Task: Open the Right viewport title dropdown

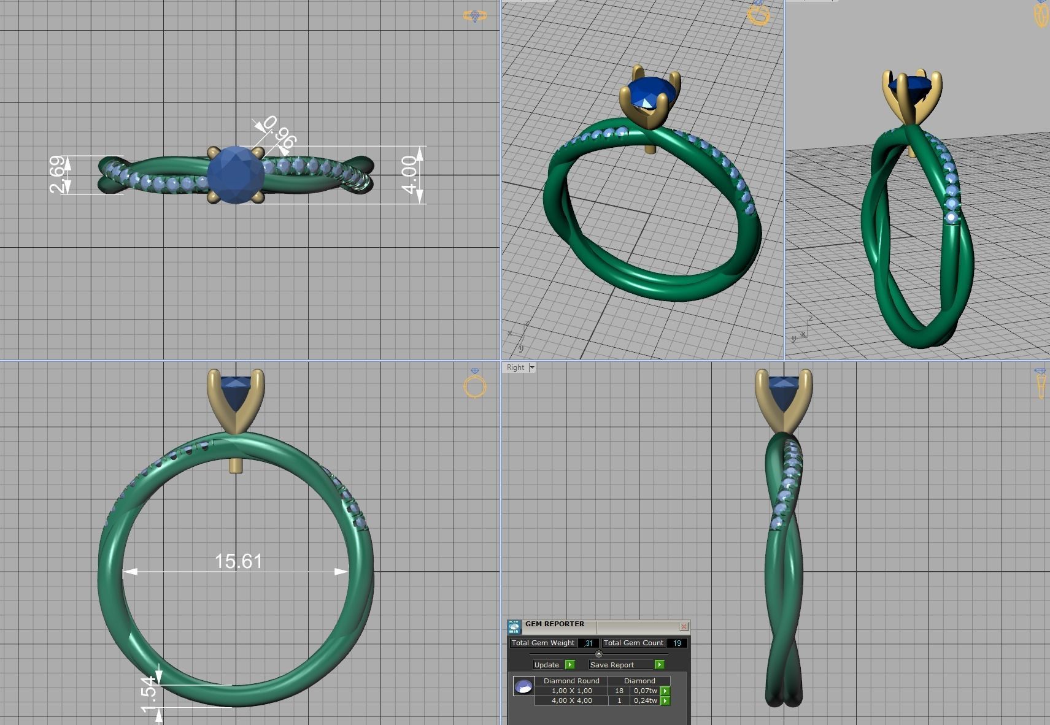Action: pyautogui.click(x=532, y=367)
